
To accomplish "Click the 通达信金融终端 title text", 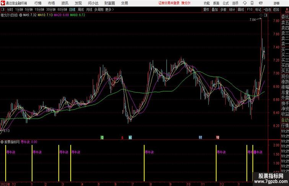I will point(16,3).
